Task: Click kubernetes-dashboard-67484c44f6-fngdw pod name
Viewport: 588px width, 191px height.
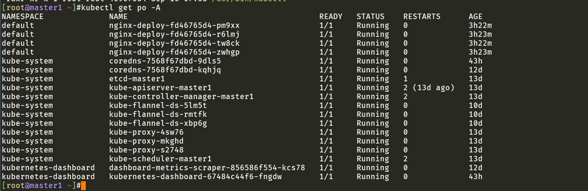Action: [x=195, y=177]
